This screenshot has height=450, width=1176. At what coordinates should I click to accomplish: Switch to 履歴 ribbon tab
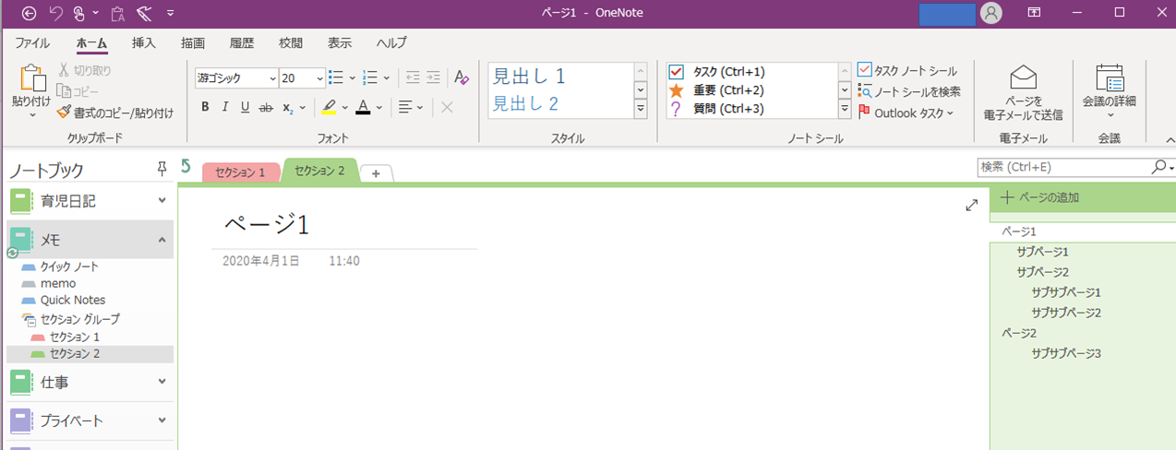click(242, 42)
